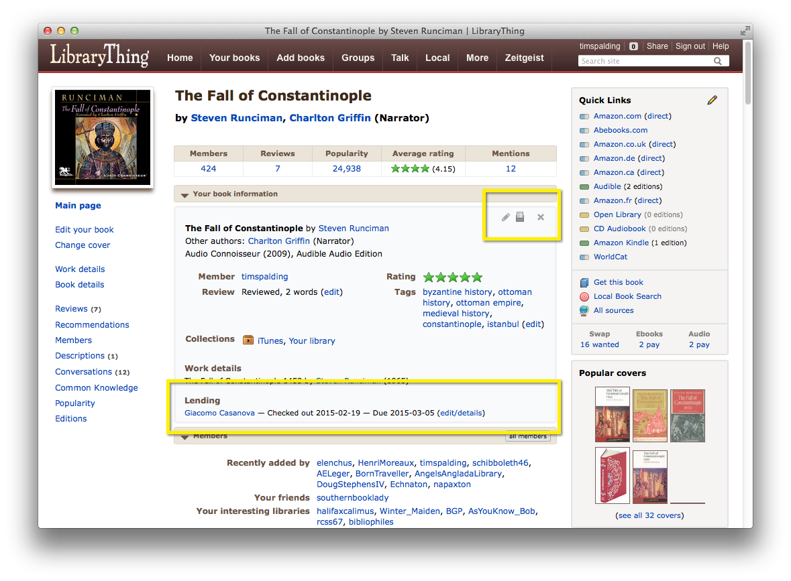Click the 24,938 popularity value
The image size is (791, 581).
(x=347, y=169)
